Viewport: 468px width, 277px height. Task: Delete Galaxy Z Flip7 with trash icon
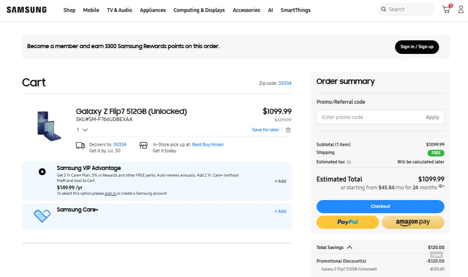pyautogui.click(x=288, y=130)
